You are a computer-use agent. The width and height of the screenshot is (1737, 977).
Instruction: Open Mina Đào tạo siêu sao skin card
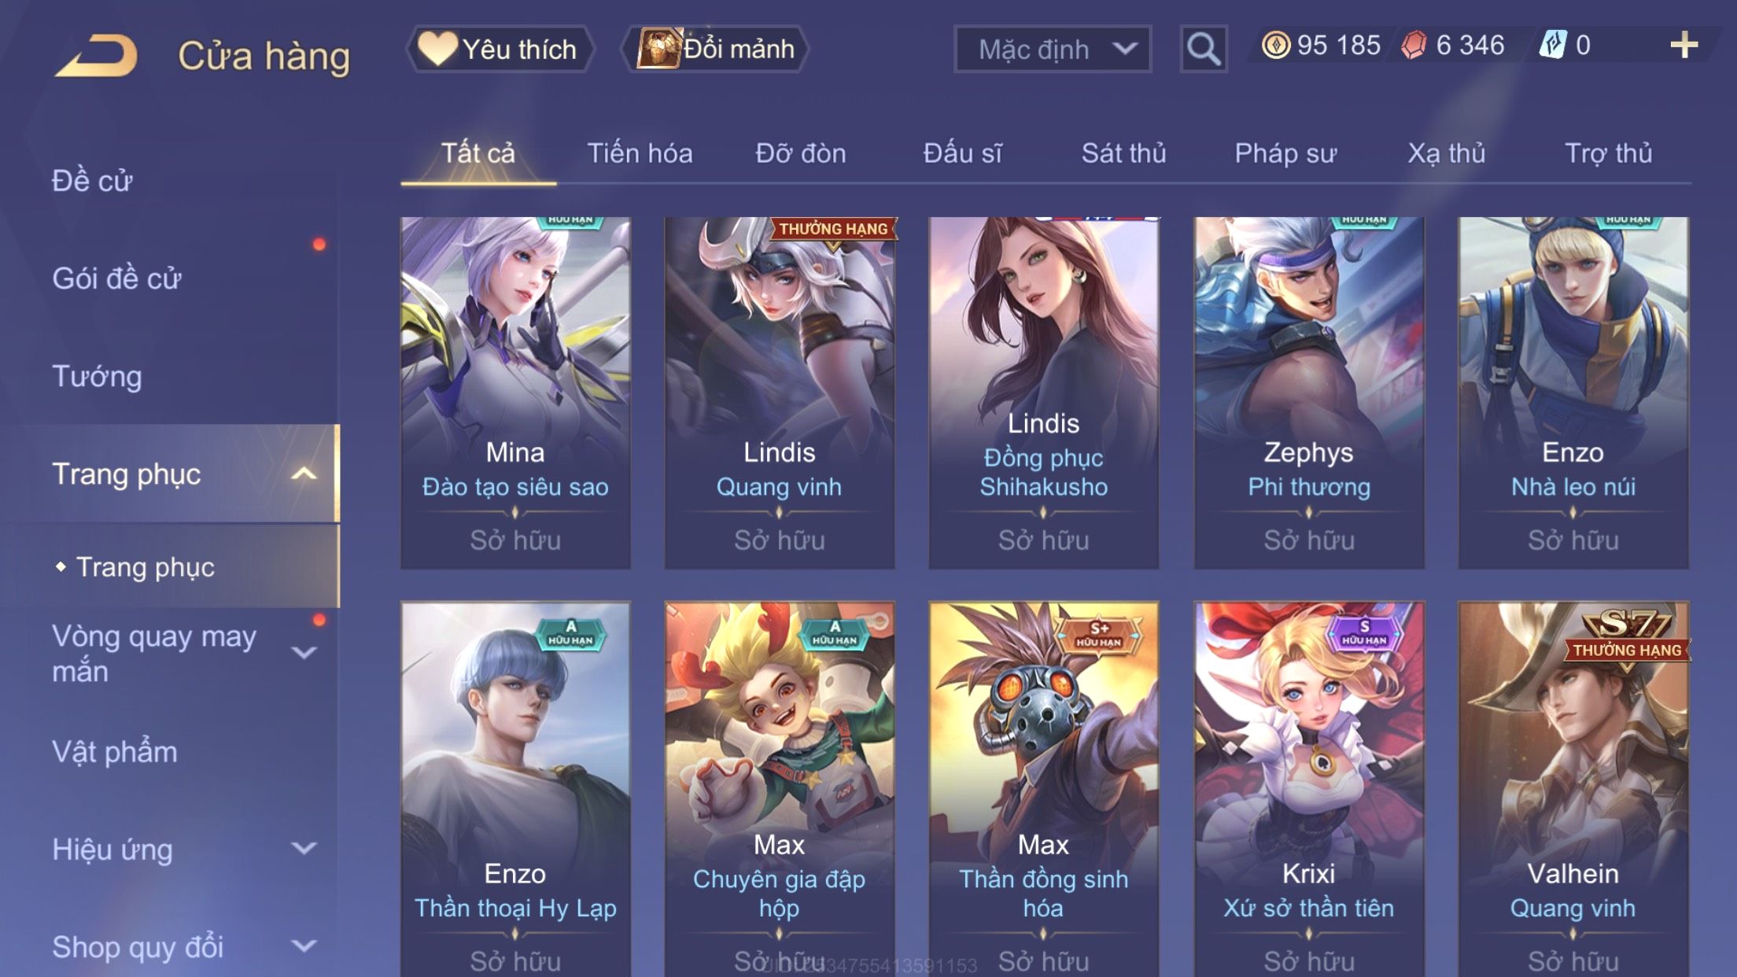515,393
